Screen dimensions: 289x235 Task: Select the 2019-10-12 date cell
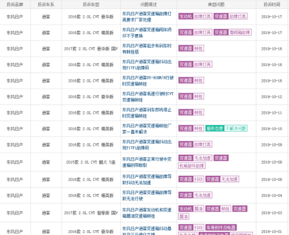click(272, 97)
